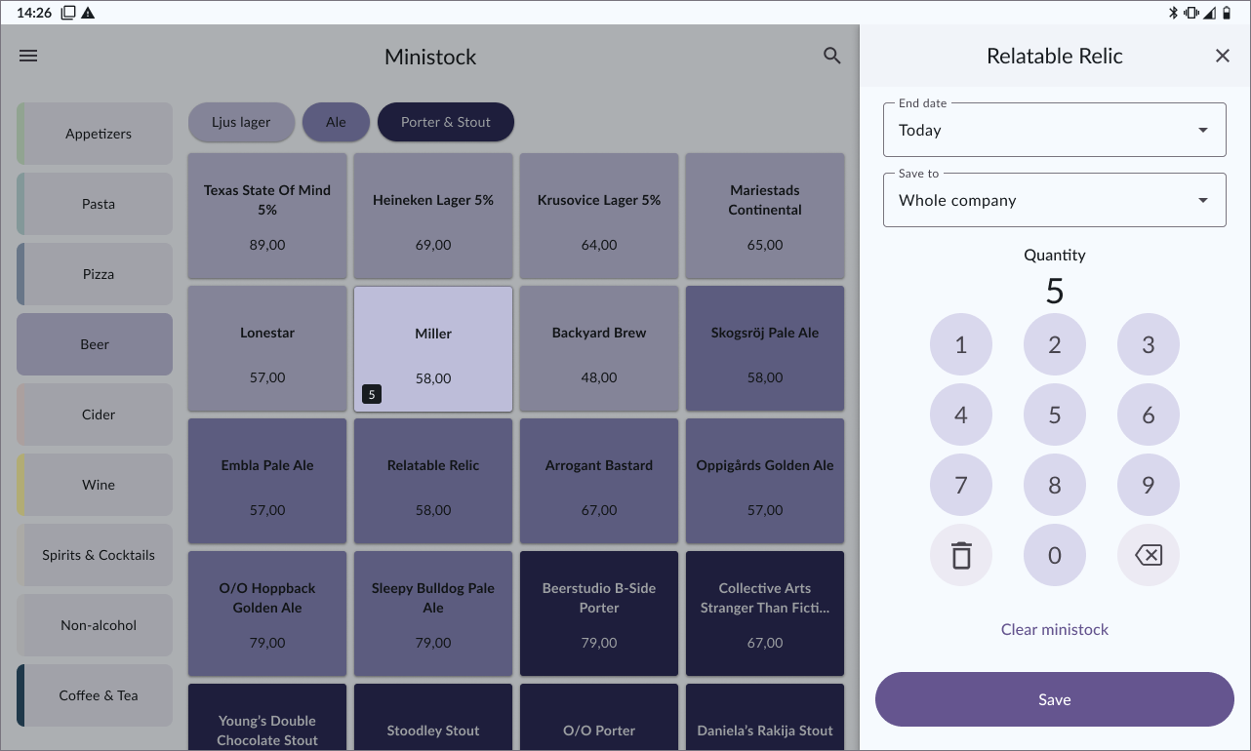Select the Beerstudio B-Side Porter tile
Image resolution: width=1251 pixels, height=751 pixels.
click(x=599, y=613)
